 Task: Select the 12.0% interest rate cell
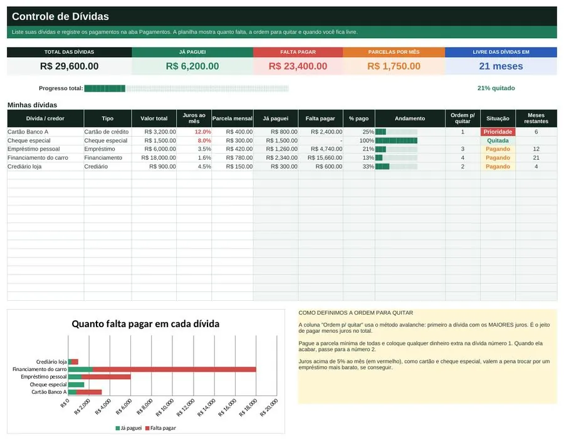click(x=194, y=132)
